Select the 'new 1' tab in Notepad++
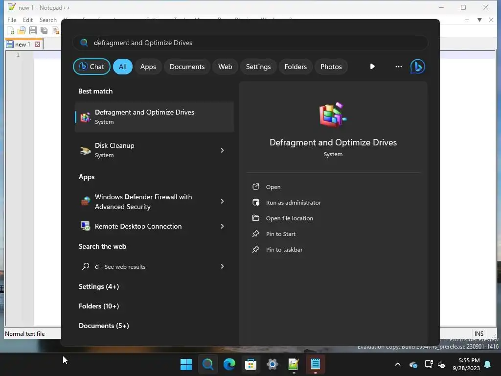 [23, 44]
